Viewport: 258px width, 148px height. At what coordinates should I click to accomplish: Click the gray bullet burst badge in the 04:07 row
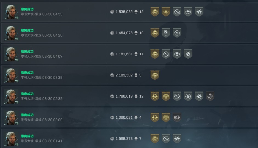pyautogui.click(x=188, y=54)
